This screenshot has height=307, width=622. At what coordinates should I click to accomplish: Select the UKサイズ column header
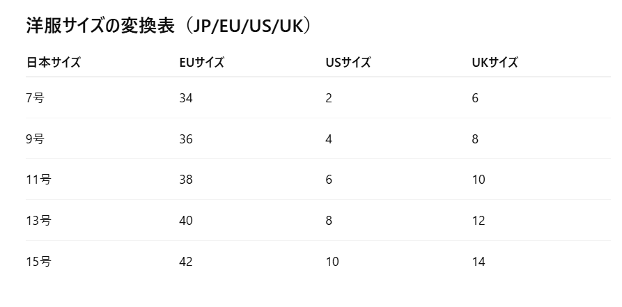coord(495,63)
